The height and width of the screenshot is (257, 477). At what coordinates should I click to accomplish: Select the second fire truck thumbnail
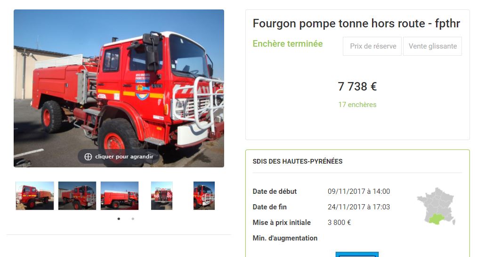(77, 196)
